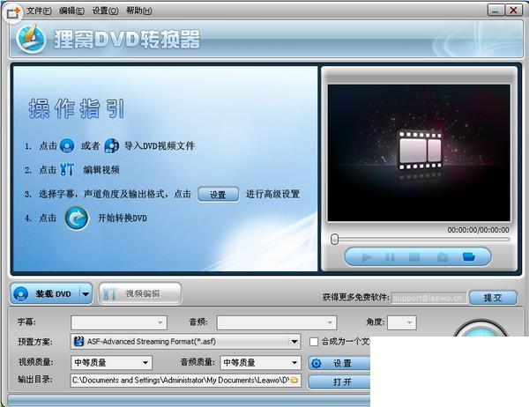This screenshot has height=407, width=529.
Task: Expand the 装载 DVD dropdown arrow
Action: click(86, 294)
